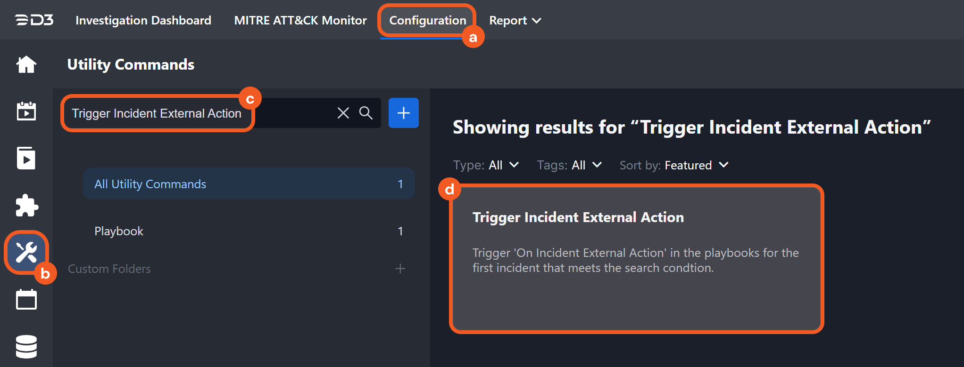Expand the Tags: All dropdown
Viewport: 964px width, 367px height.
[x=570, y=165]
